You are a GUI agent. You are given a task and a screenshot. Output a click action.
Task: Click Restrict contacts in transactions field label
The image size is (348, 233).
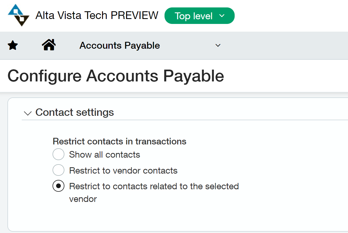coord(119,141)
